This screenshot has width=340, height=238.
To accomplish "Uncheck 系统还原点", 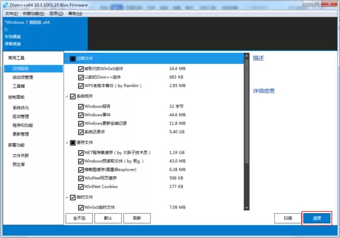I will coord(80,132).
